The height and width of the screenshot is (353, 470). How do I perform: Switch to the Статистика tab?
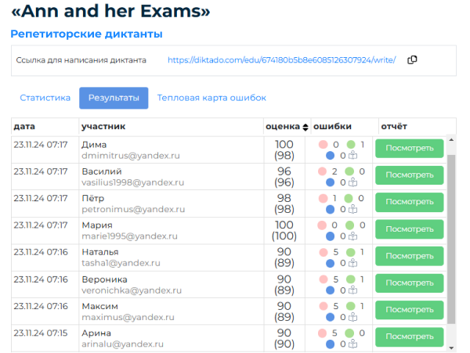click(45, 98)
